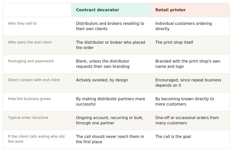
Task: Select the 'How the business grows' label
Action: tap(29, 99)
